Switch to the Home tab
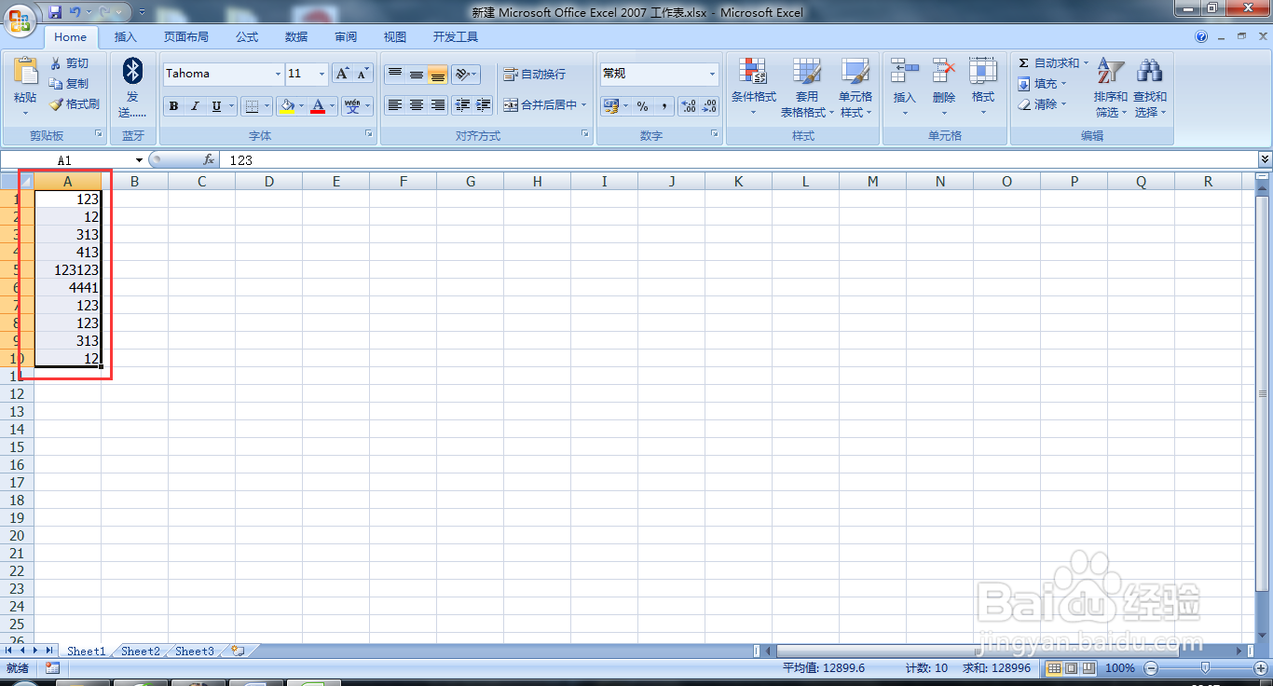1273x686 pixels. (71, 37)
